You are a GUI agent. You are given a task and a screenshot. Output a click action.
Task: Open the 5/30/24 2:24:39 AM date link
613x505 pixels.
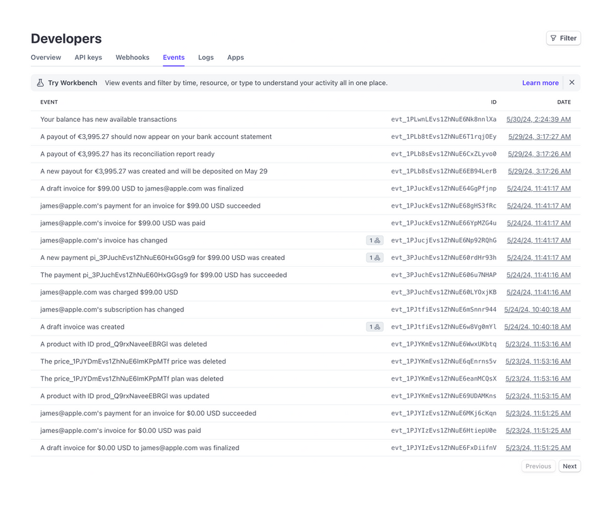(x=537, y=119)
